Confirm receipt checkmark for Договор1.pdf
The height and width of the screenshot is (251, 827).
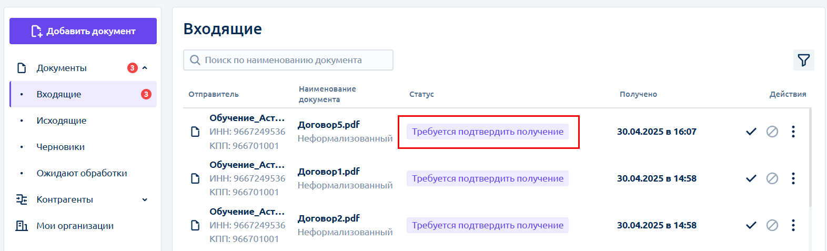click(x=751, y=178)
